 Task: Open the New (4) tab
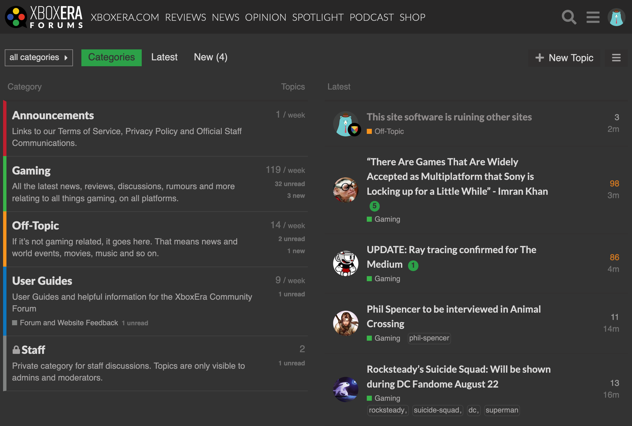click(x=210, y=57)
